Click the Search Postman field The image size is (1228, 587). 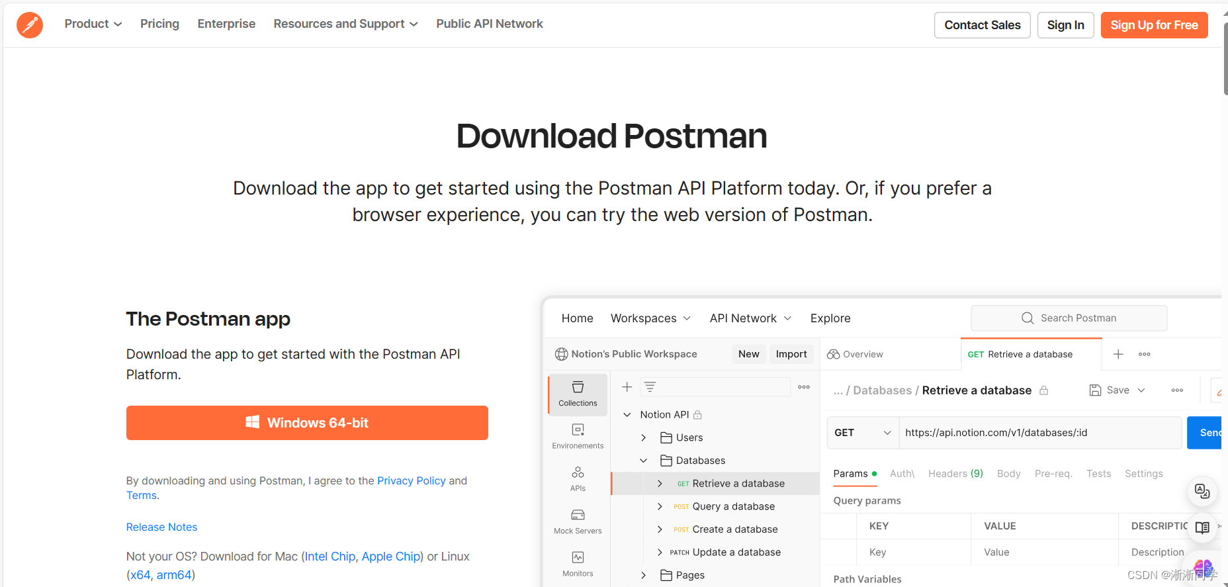[1069, 318]
